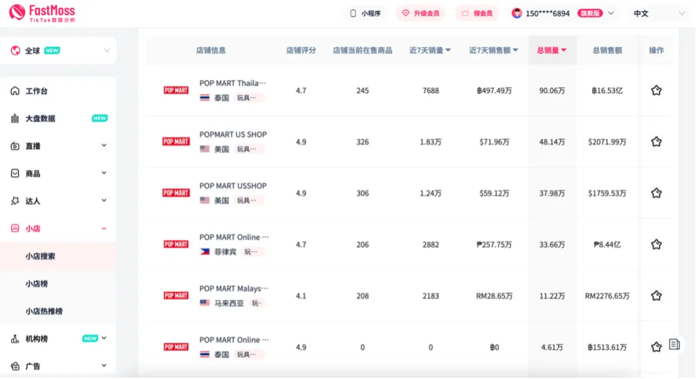The height and width of the screenshot is (379, 698).
Task: Click total revenue $2071.99万
Action: coord(607,142)
